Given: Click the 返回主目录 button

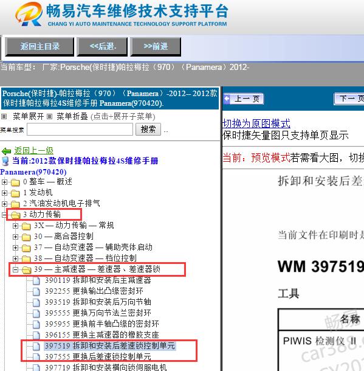Looking at the screenshot, I should [x=39, y=46].
